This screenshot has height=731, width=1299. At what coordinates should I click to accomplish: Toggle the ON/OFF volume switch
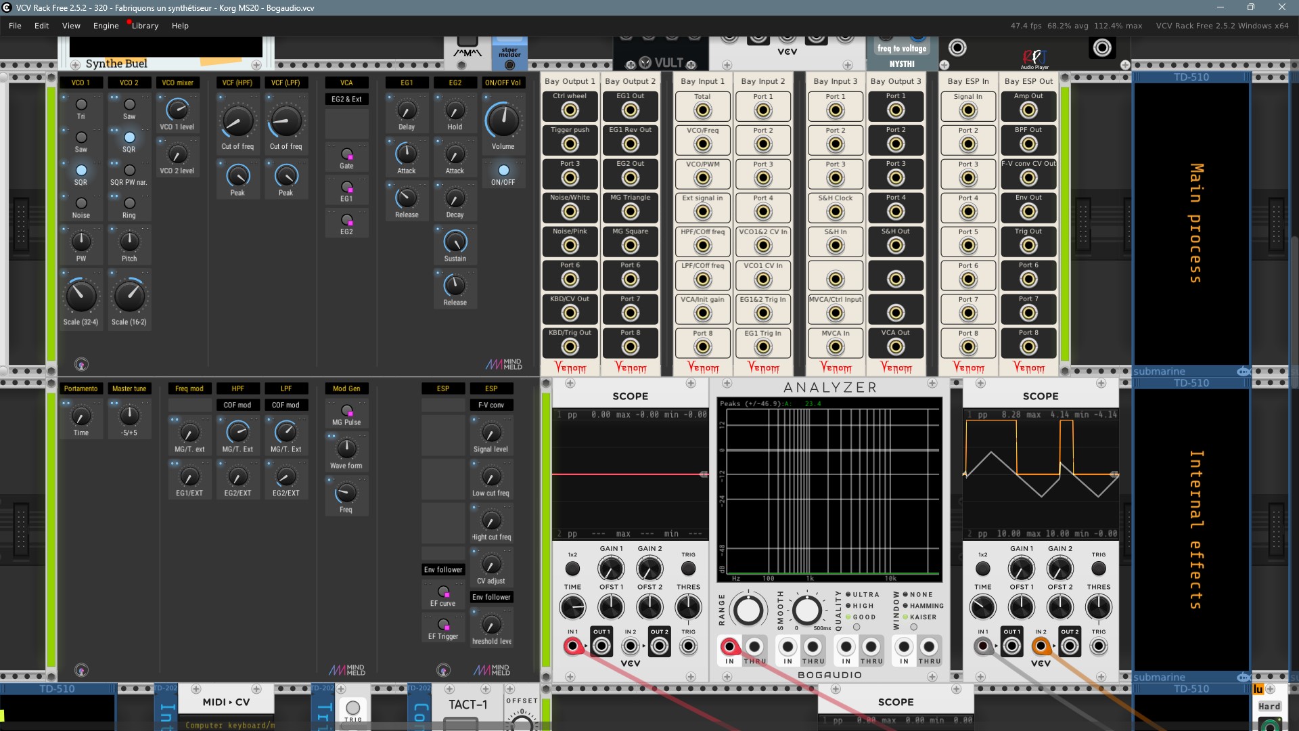click(x=503, y=170)
